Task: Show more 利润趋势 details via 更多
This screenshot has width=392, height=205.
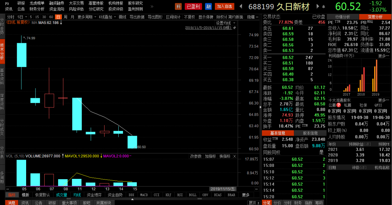Action: [x=384, y=56]
